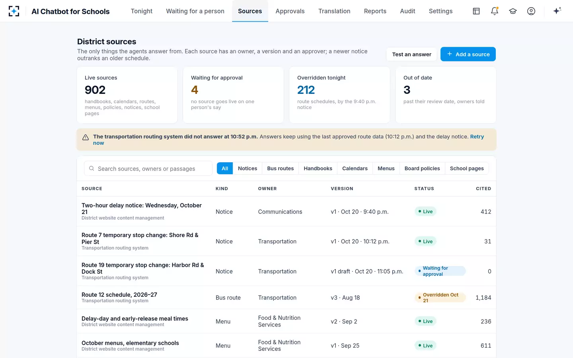Open the layout panel icon in header
The width and height of the screenshot is (573, 358).
[x=476, y=11]
